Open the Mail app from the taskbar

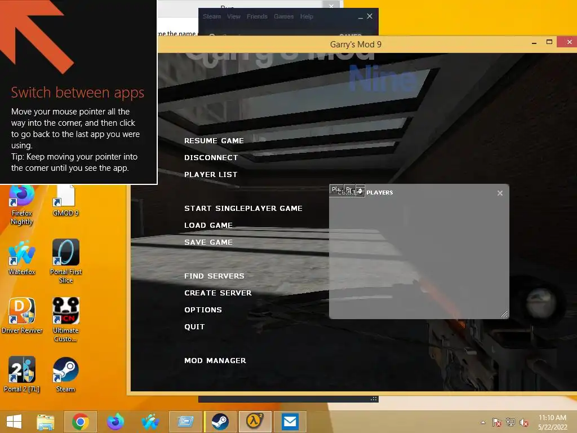(290, 422)
